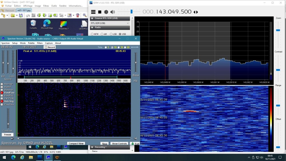This screenshot has width=286, height=161.
Task: Click the Compact View button
Action: (x=76, y=144)
